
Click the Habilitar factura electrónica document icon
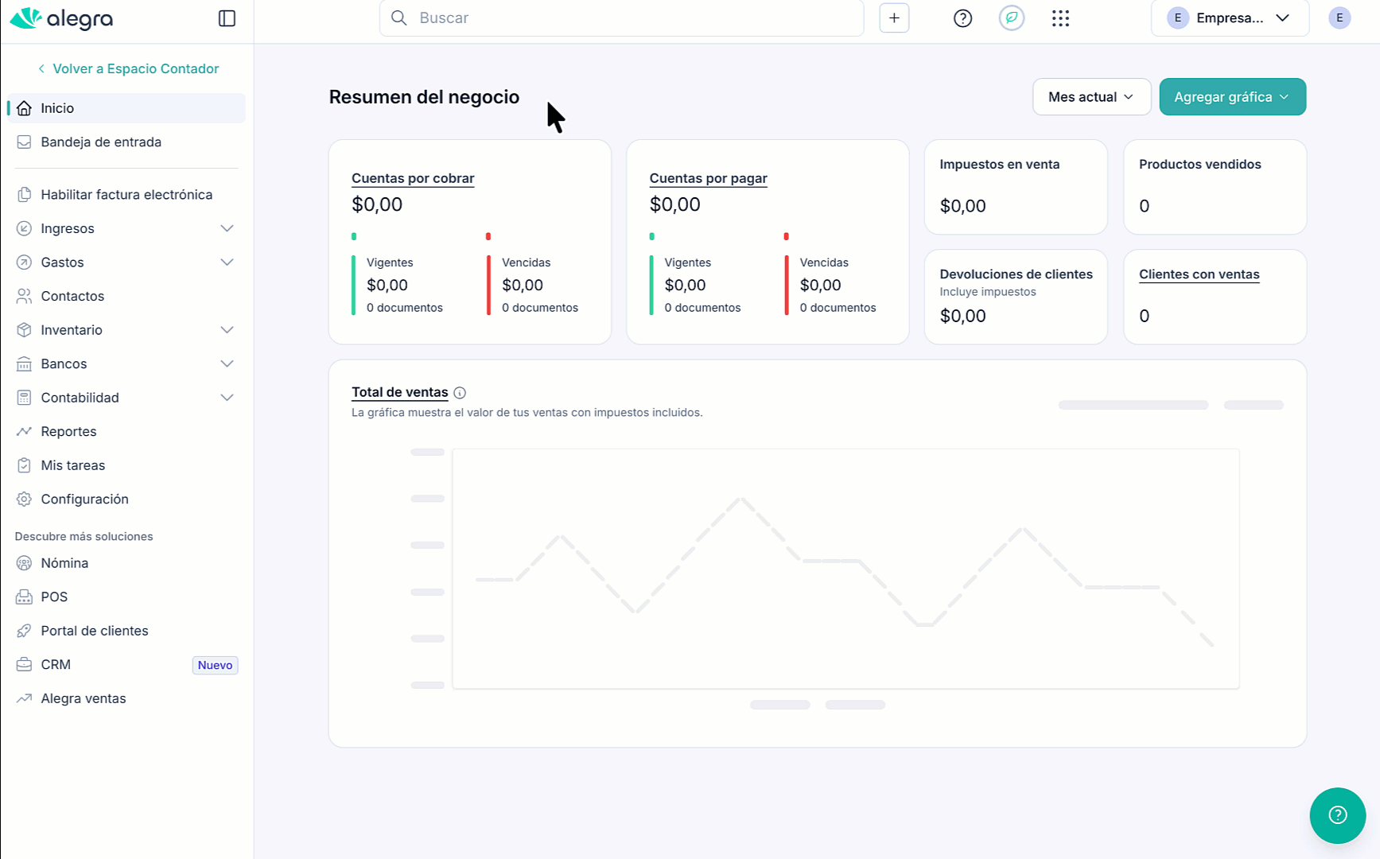pyautogui.click(x=25, y=195)
